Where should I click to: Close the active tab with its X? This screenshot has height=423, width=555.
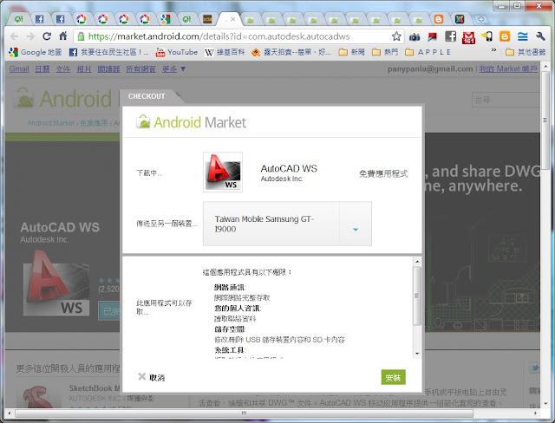coord(233,19)
